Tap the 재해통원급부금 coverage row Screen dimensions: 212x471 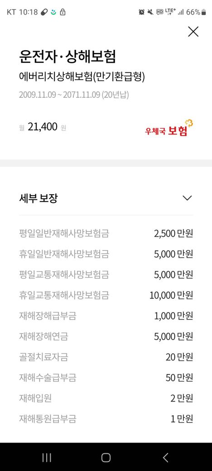pyautogui.click(x=106, y=419)
